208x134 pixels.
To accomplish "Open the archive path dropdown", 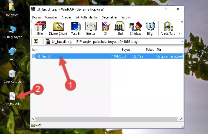I will (x=181, y=42).
